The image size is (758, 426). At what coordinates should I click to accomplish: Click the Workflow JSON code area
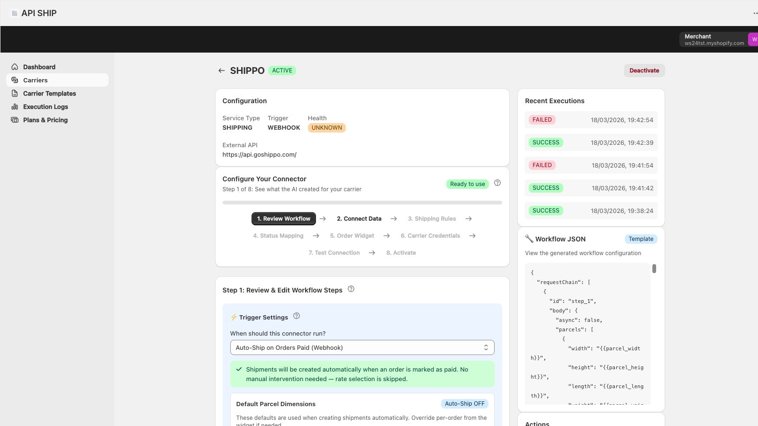(587, 334)
